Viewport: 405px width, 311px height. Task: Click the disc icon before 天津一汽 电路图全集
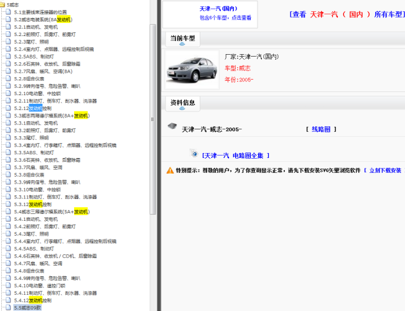click(x=194, y=154)
